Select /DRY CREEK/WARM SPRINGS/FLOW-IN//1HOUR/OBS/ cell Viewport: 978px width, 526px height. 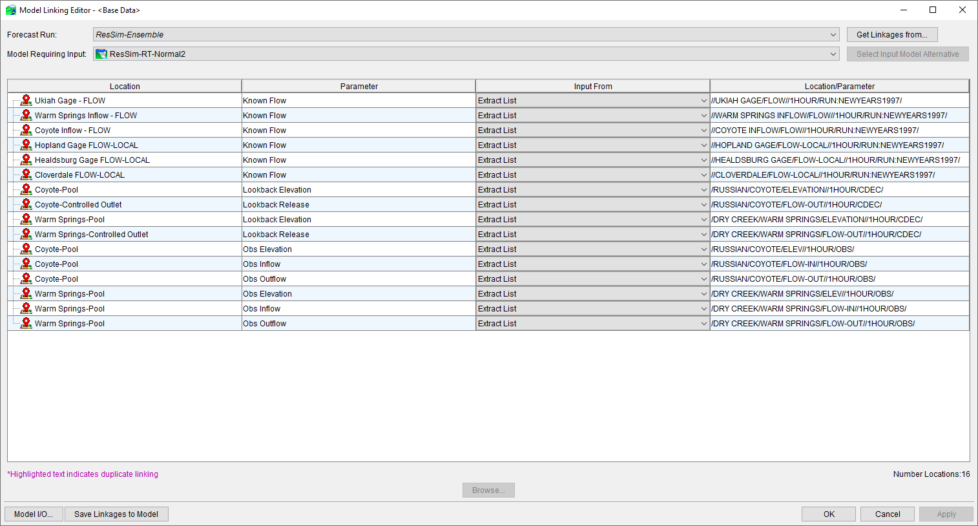coord(840,308)
